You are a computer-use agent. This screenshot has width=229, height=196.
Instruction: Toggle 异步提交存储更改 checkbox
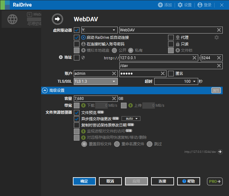coord(77,119)
